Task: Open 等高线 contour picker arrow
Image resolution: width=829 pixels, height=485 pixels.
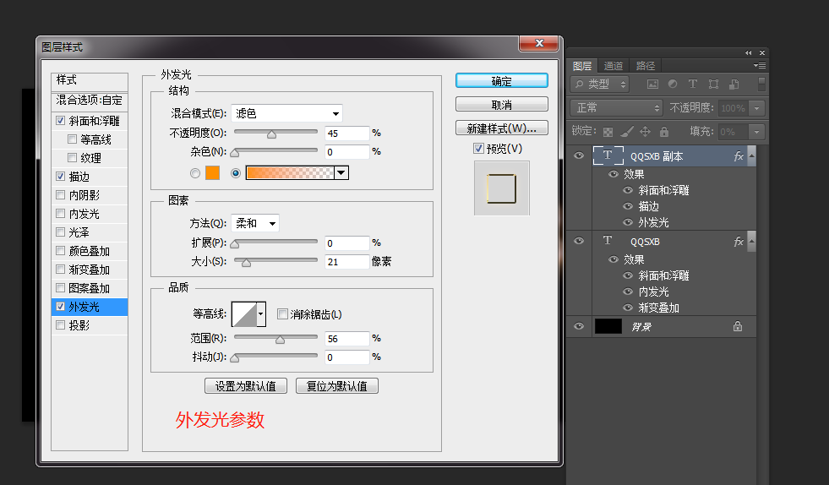Action: (260, 314)
